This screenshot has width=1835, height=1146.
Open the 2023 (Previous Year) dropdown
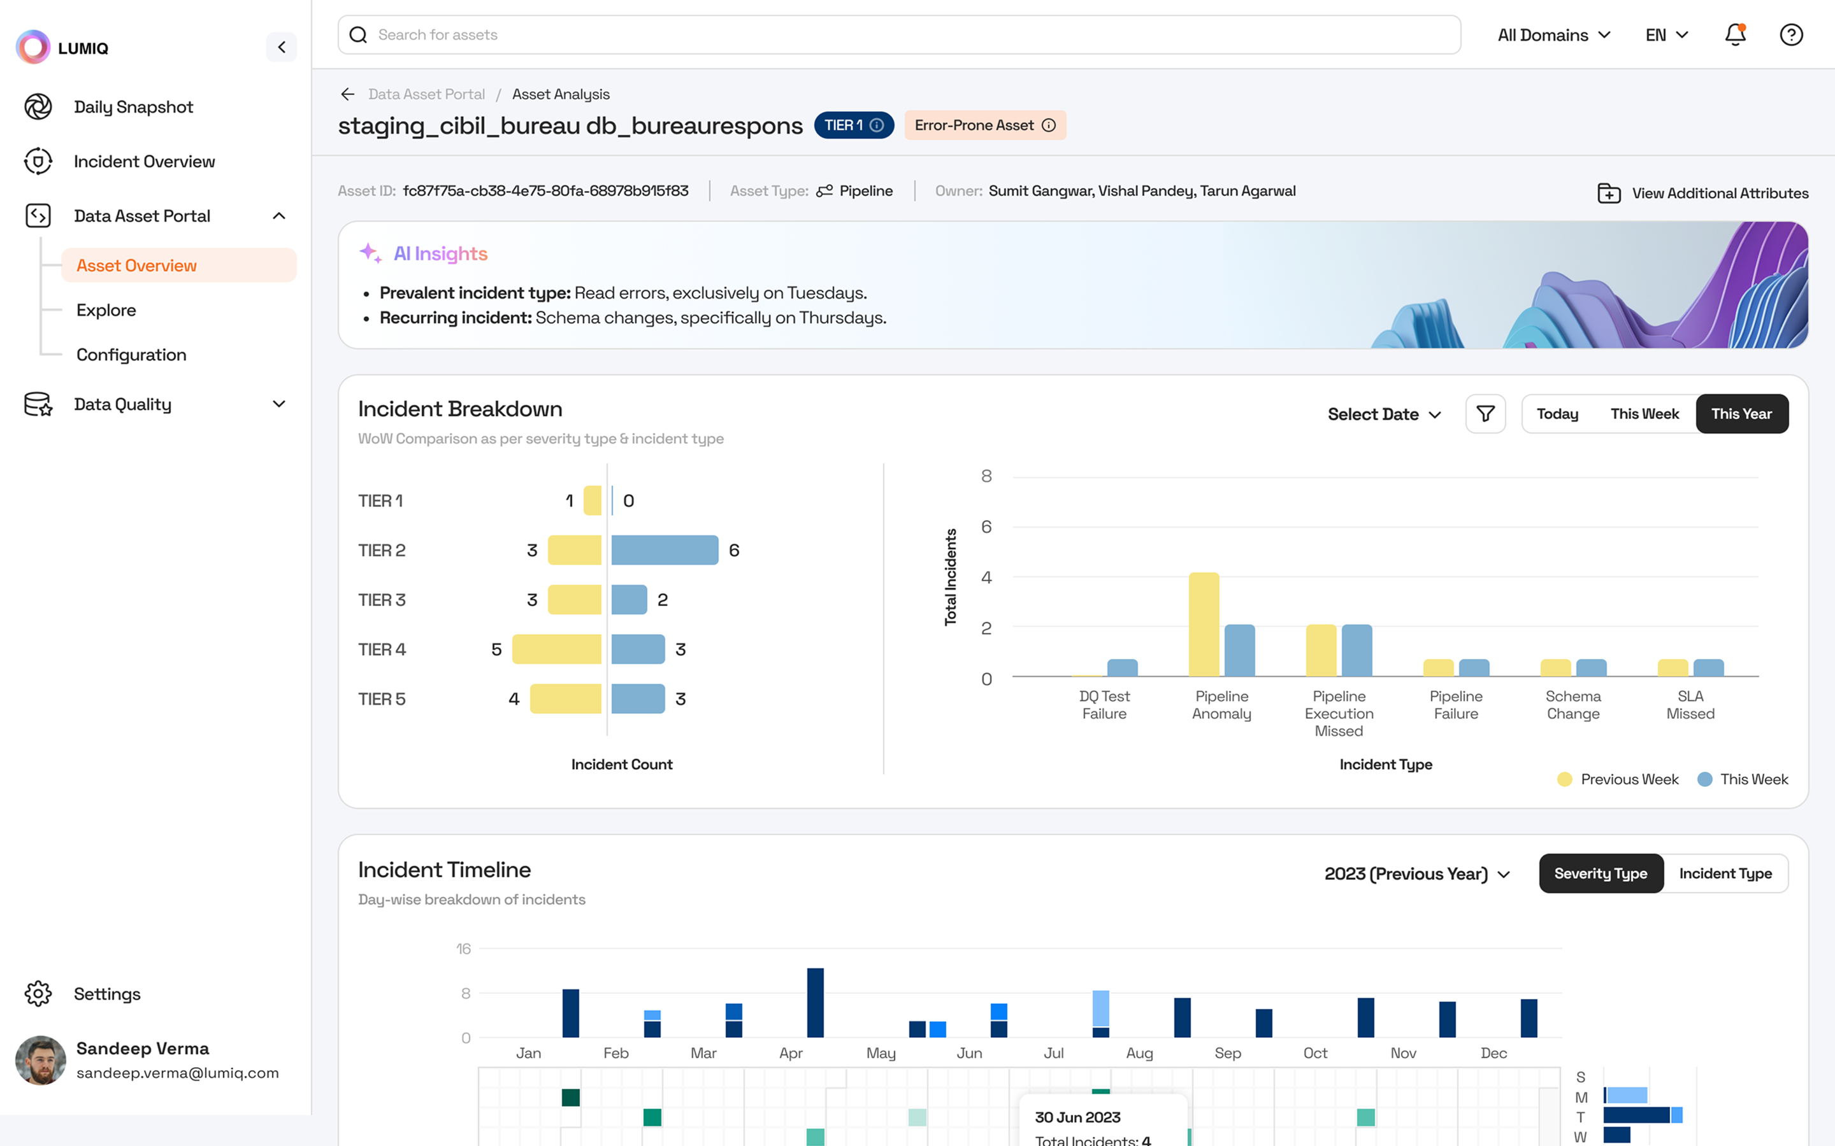[x=1416, y=874]
